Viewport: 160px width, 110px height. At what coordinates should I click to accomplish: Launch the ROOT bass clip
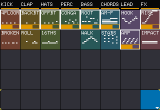click(x=90, y=19)
